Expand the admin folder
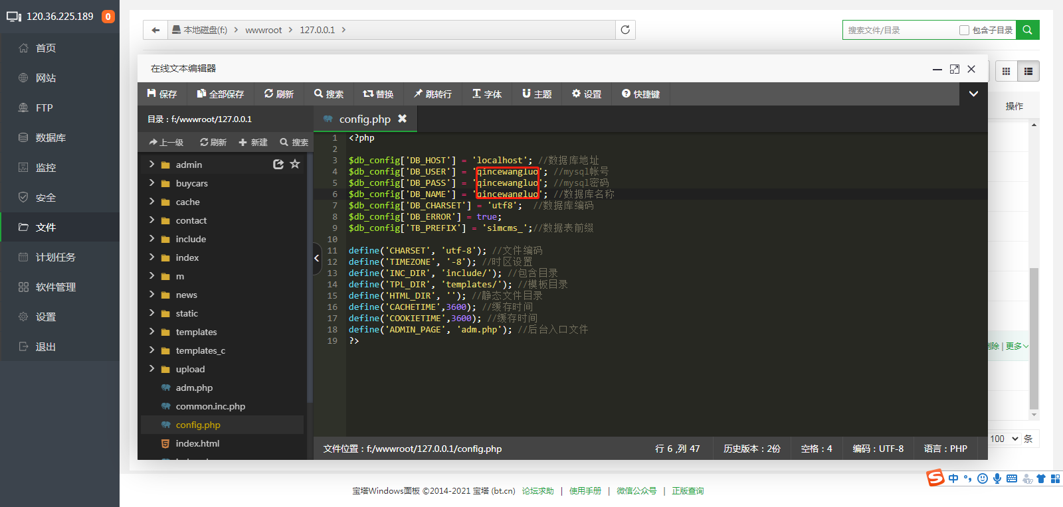 click(151, 164)
